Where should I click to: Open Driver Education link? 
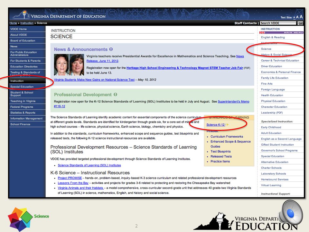point(271,66)
